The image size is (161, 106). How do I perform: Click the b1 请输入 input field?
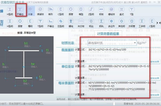(27, 46)
